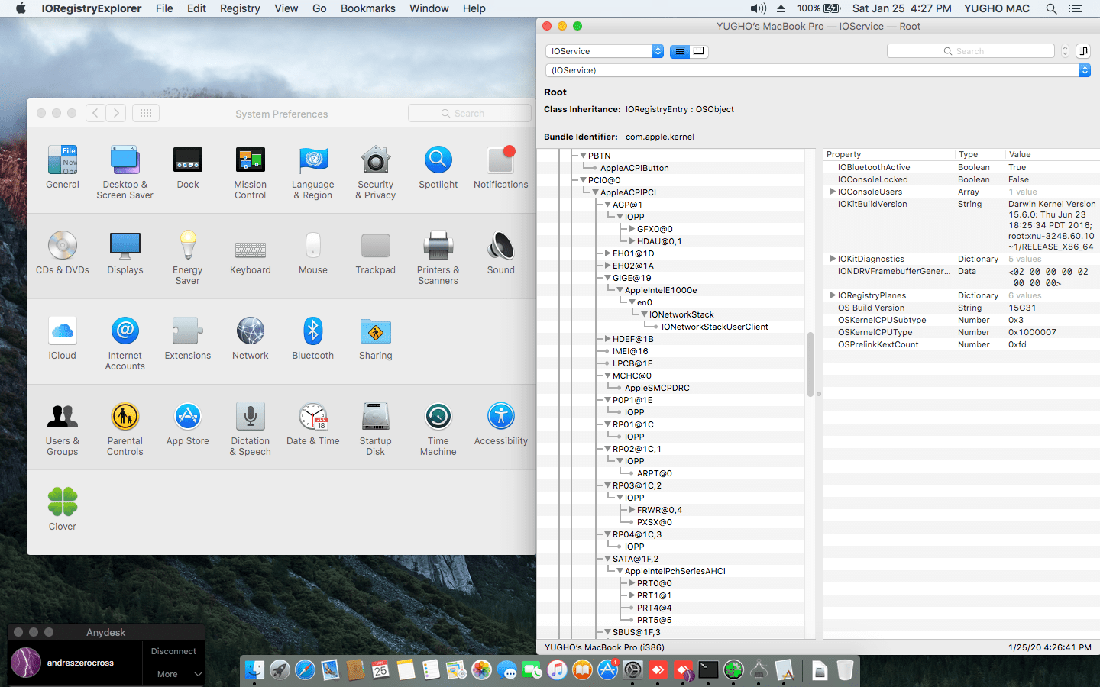Open Energy Saver preferences

(x=188, y=258)
